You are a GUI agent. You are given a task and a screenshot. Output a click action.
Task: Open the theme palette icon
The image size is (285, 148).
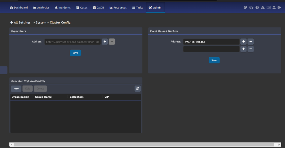pyautogui.click(x=245, y=7)
